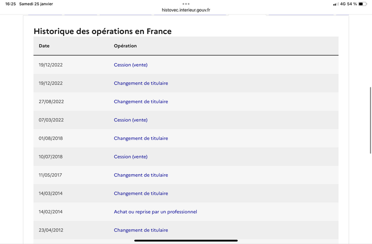Tap the histovec.interieur.gouv.fr address bar
The image size is (372, 244).
[x=186, y=10]
